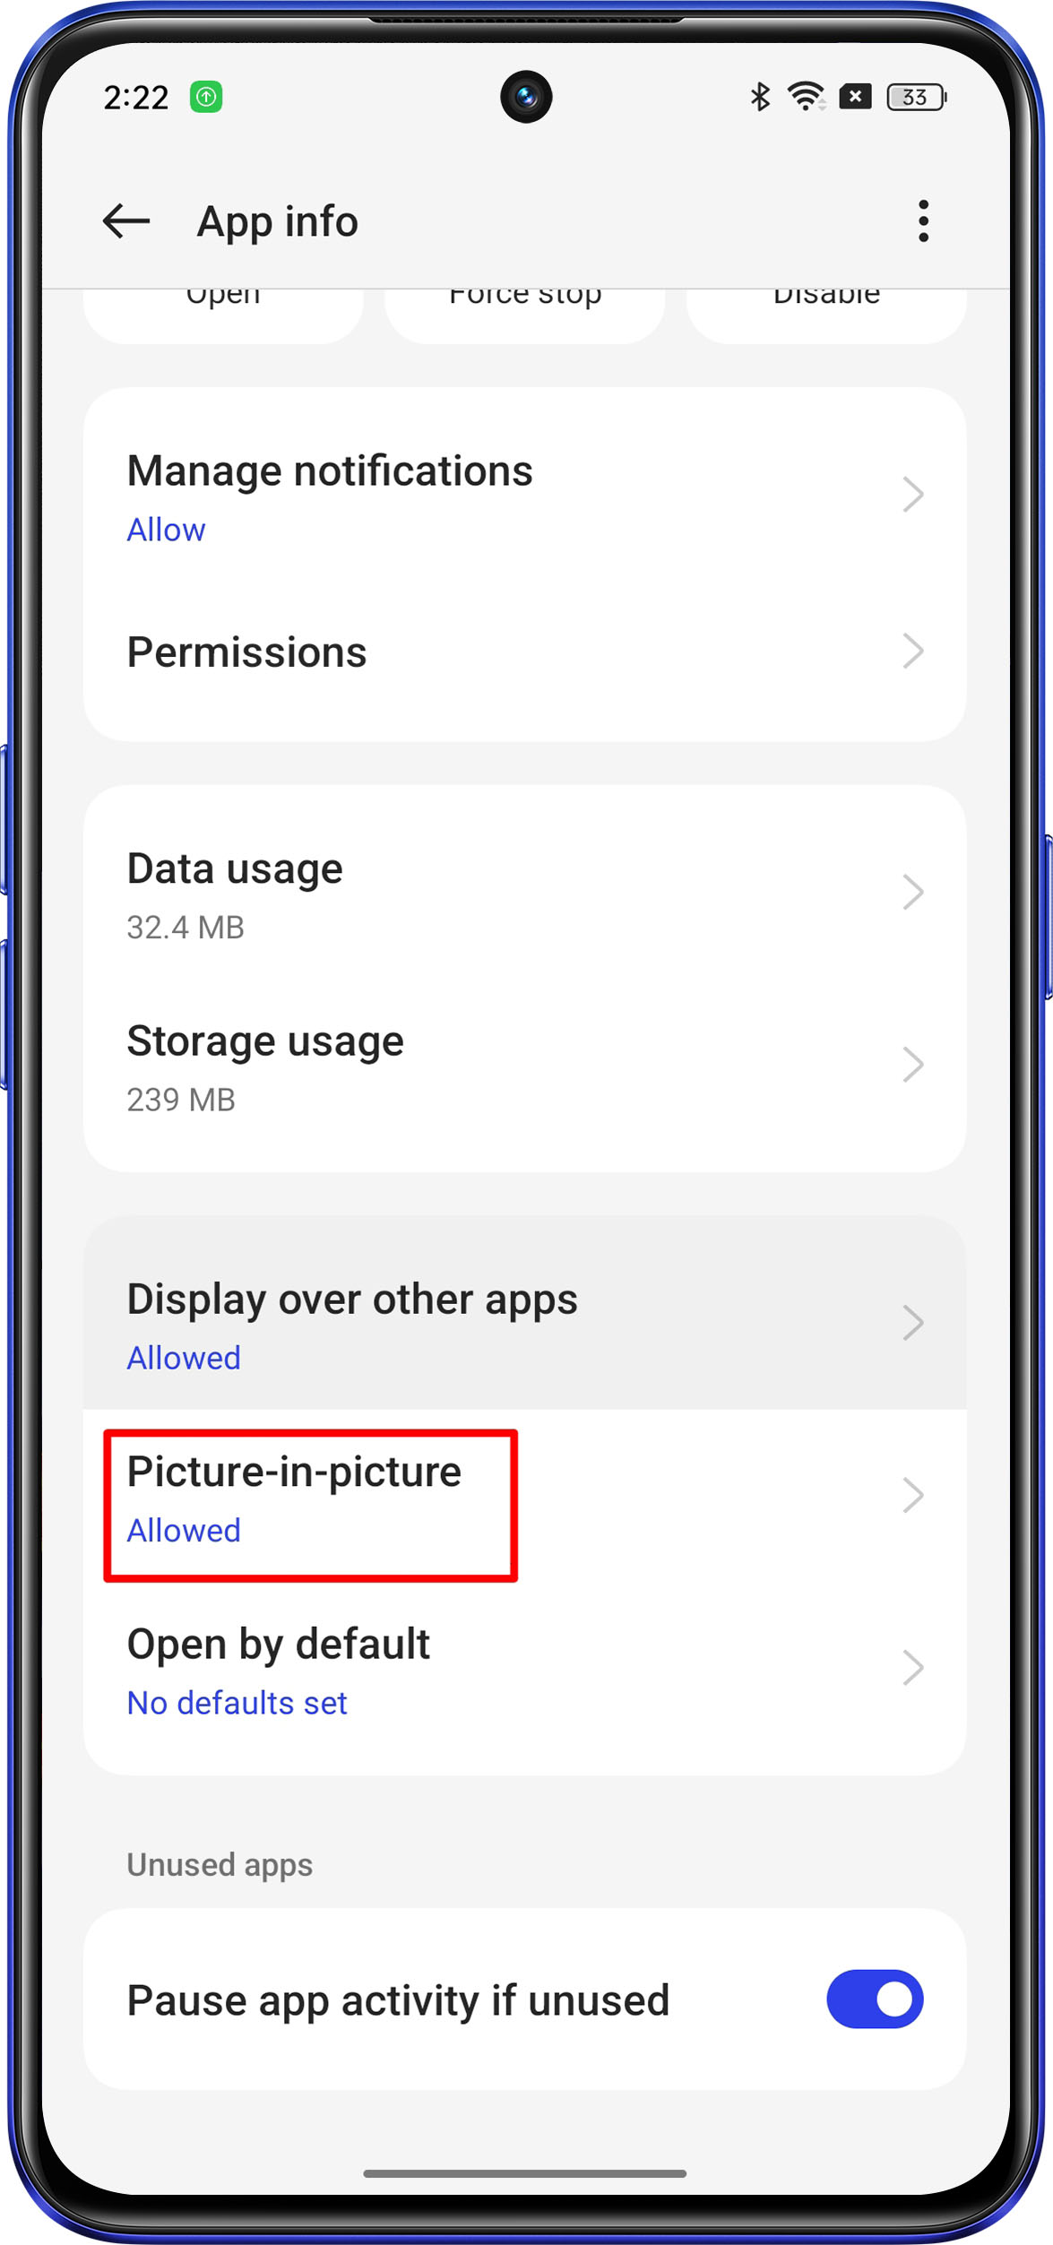Click the green upload icon next to clock
The height and width of the screenshot is (2245, 1053).
[207, 96]
